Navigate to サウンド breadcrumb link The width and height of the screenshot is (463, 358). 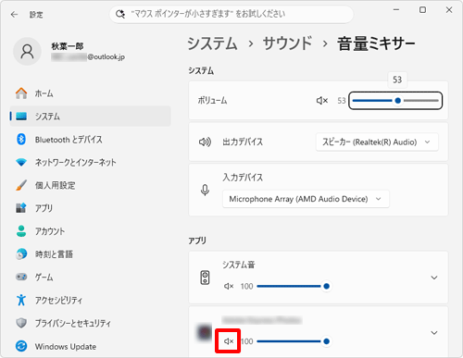287,43
